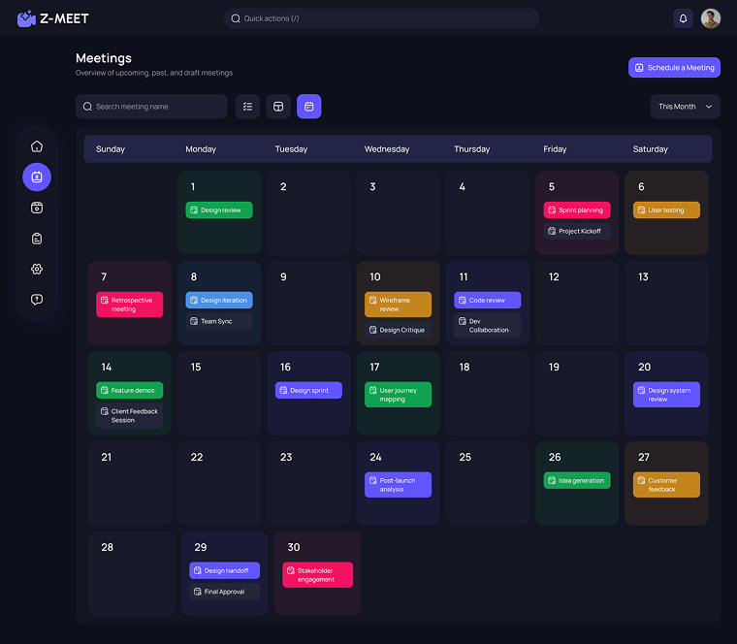737x644 pixels.
Task: Select day 21 in the calendar
Action: (130, 483)
